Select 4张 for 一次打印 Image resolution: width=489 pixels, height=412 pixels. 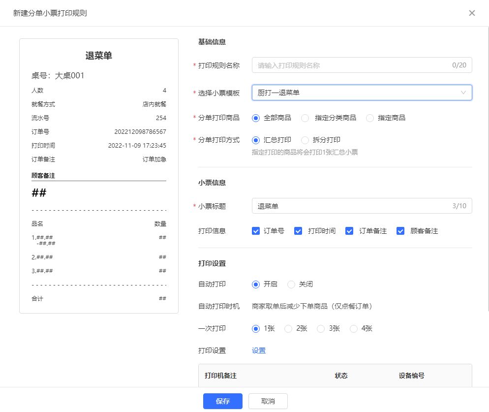(353, 329)
